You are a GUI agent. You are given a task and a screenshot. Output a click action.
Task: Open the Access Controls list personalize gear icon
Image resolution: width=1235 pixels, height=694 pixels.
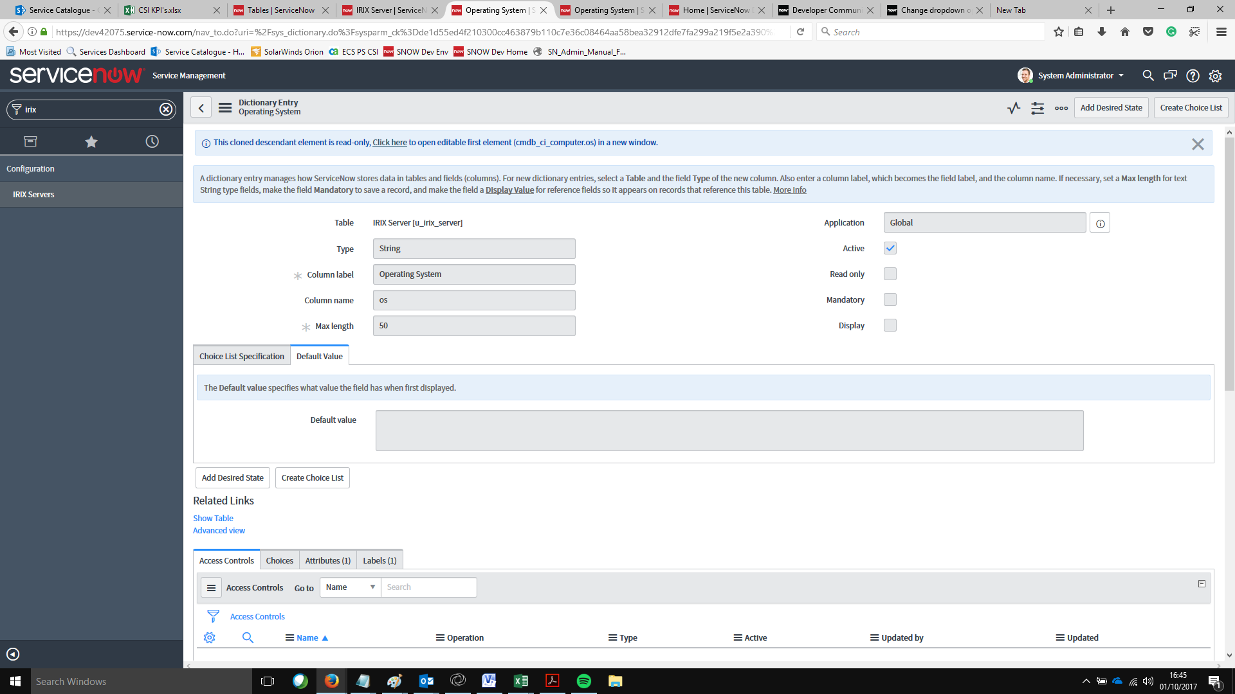(x=209, y=637)
